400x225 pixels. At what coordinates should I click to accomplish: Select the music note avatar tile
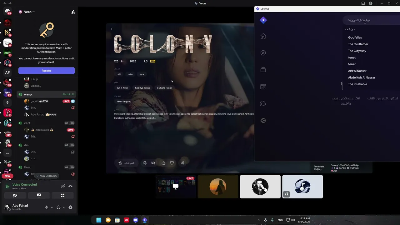tap(302, 187)
